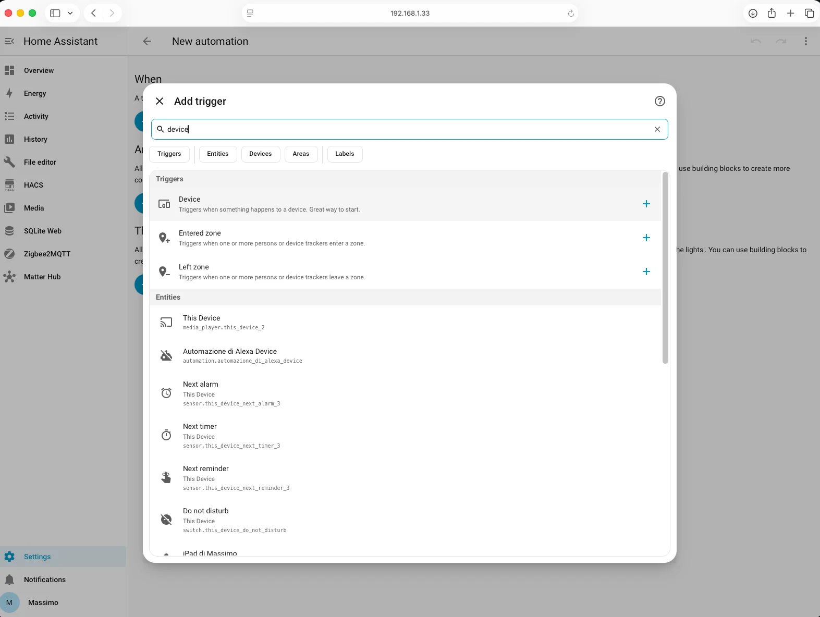
Task: Open the automation three-dot overflow menu
Action: coord(806,41)
